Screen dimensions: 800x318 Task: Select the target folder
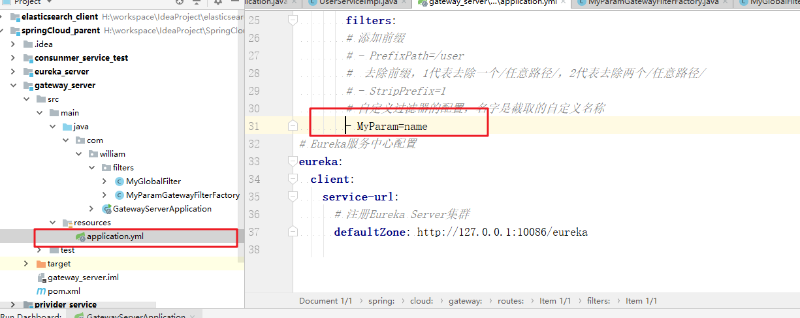[x=59, y=264]
